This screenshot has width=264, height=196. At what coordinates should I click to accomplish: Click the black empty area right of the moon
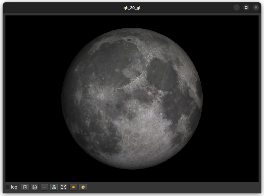click(231, 99)
